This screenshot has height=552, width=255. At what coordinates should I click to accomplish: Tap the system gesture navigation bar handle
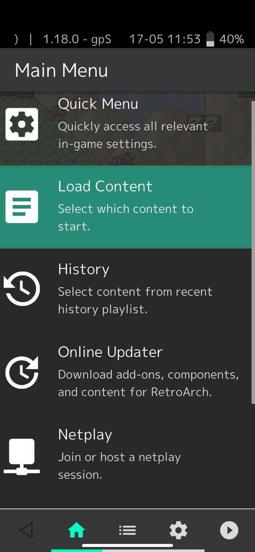coord(127,546)
